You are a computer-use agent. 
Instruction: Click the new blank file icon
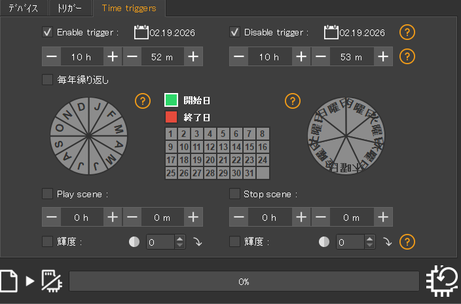(9, 280)
